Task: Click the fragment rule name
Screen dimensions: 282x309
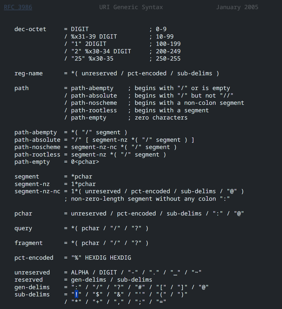Action: tap(28, 243)
